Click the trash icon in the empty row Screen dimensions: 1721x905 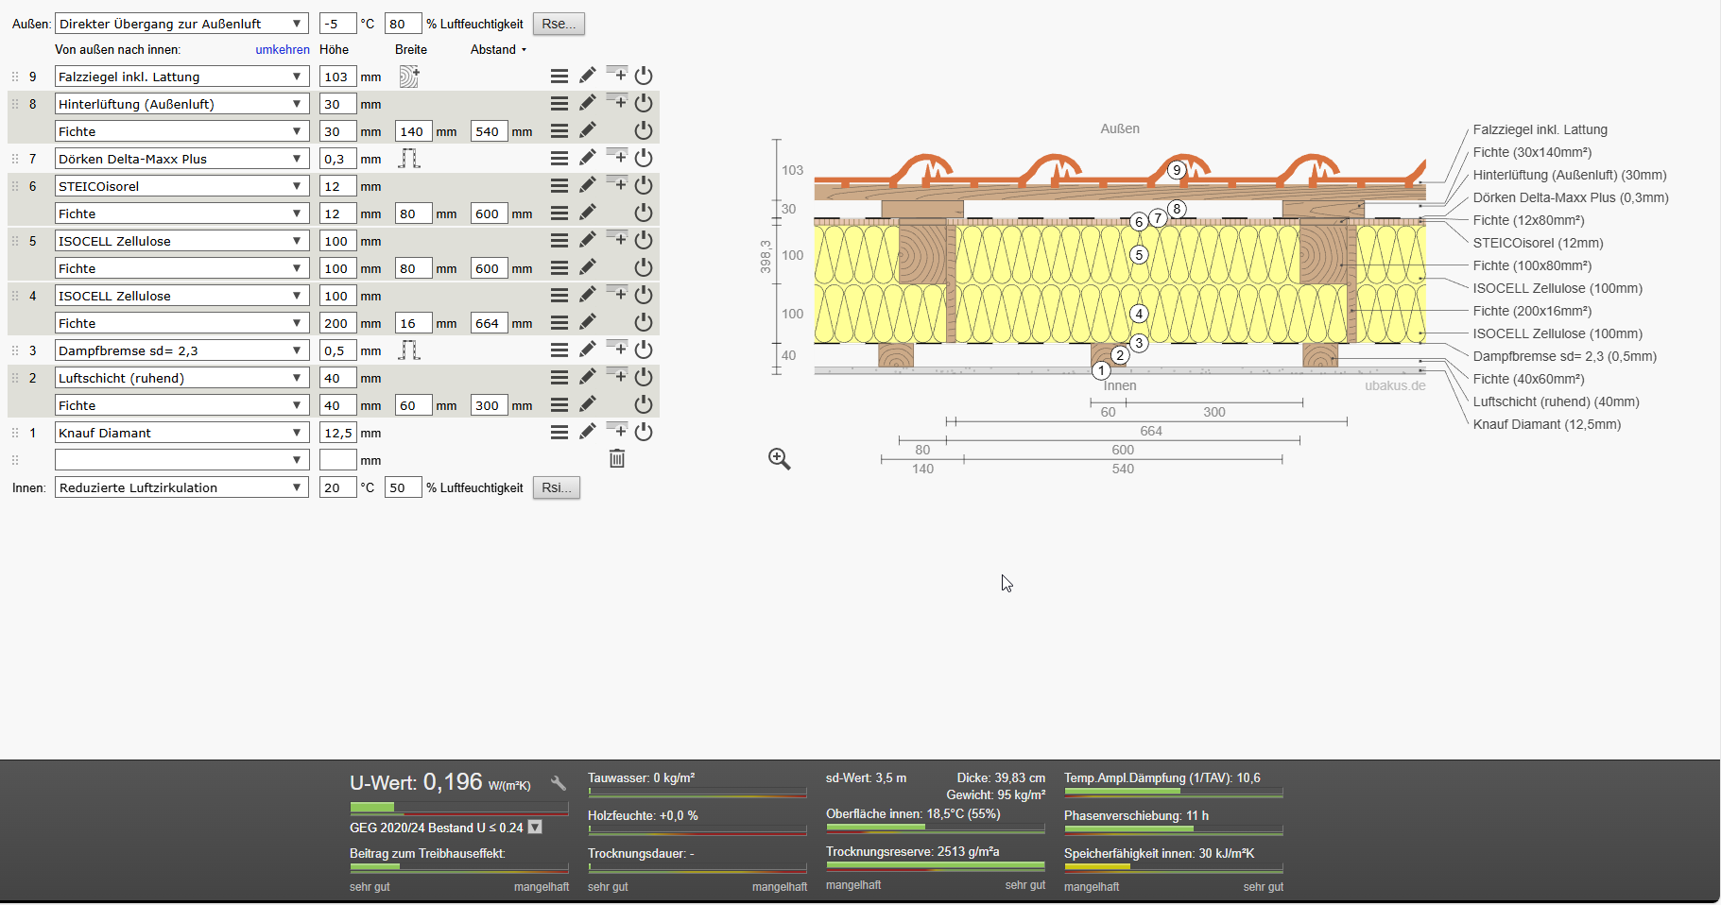617,459
